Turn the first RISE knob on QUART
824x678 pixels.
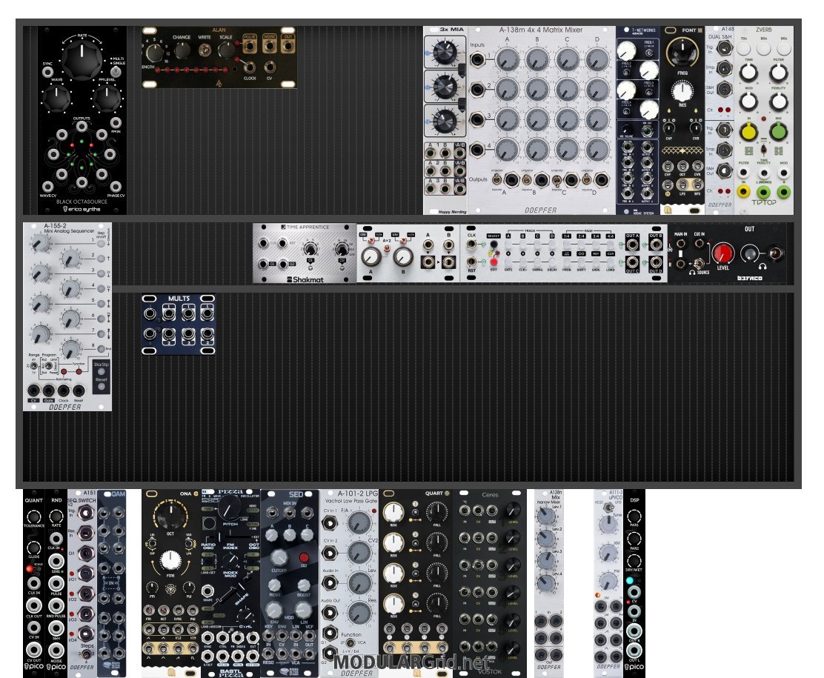pyautogui.click(x=393, y=513)
